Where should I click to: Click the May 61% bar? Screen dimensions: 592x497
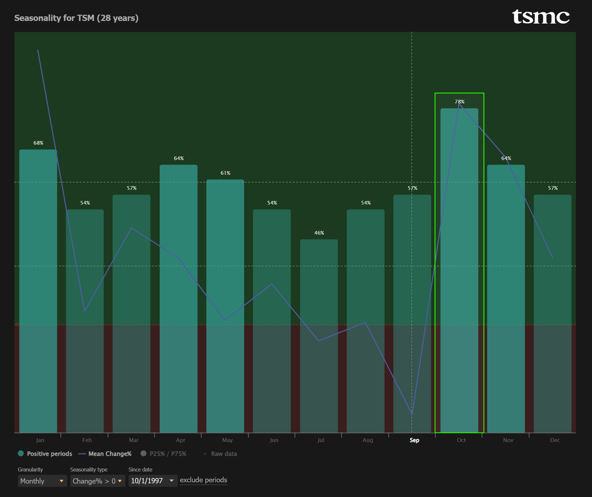click(225, 306)
